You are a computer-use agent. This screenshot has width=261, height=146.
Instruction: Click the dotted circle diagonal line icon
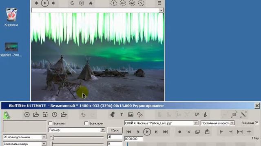[141, 3]
